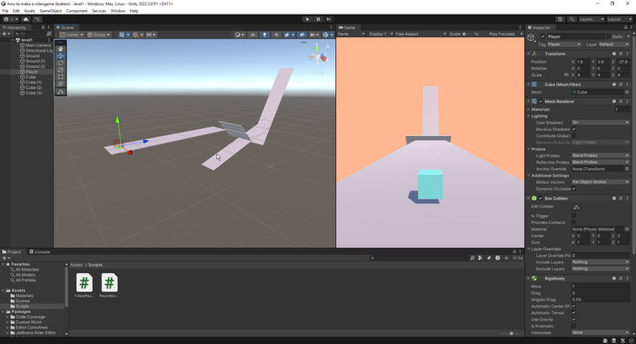636x344 pixels.
Task: Toggle Use Gravity checkbox
Action: [x=573, y=319]
